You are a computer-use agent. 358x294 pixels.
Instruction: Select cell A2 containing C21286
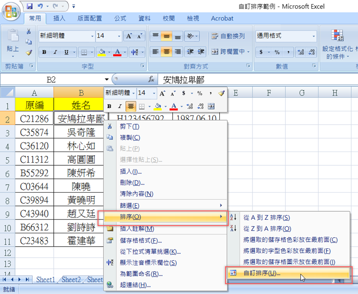click(x=34, y=118)
